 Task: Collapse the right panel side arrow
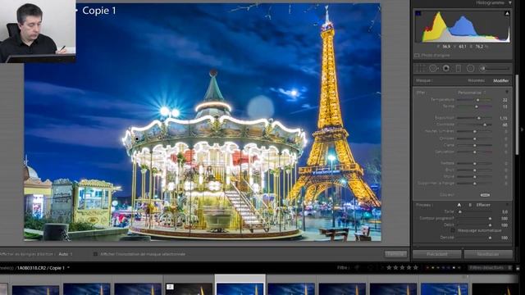(523, 129)
